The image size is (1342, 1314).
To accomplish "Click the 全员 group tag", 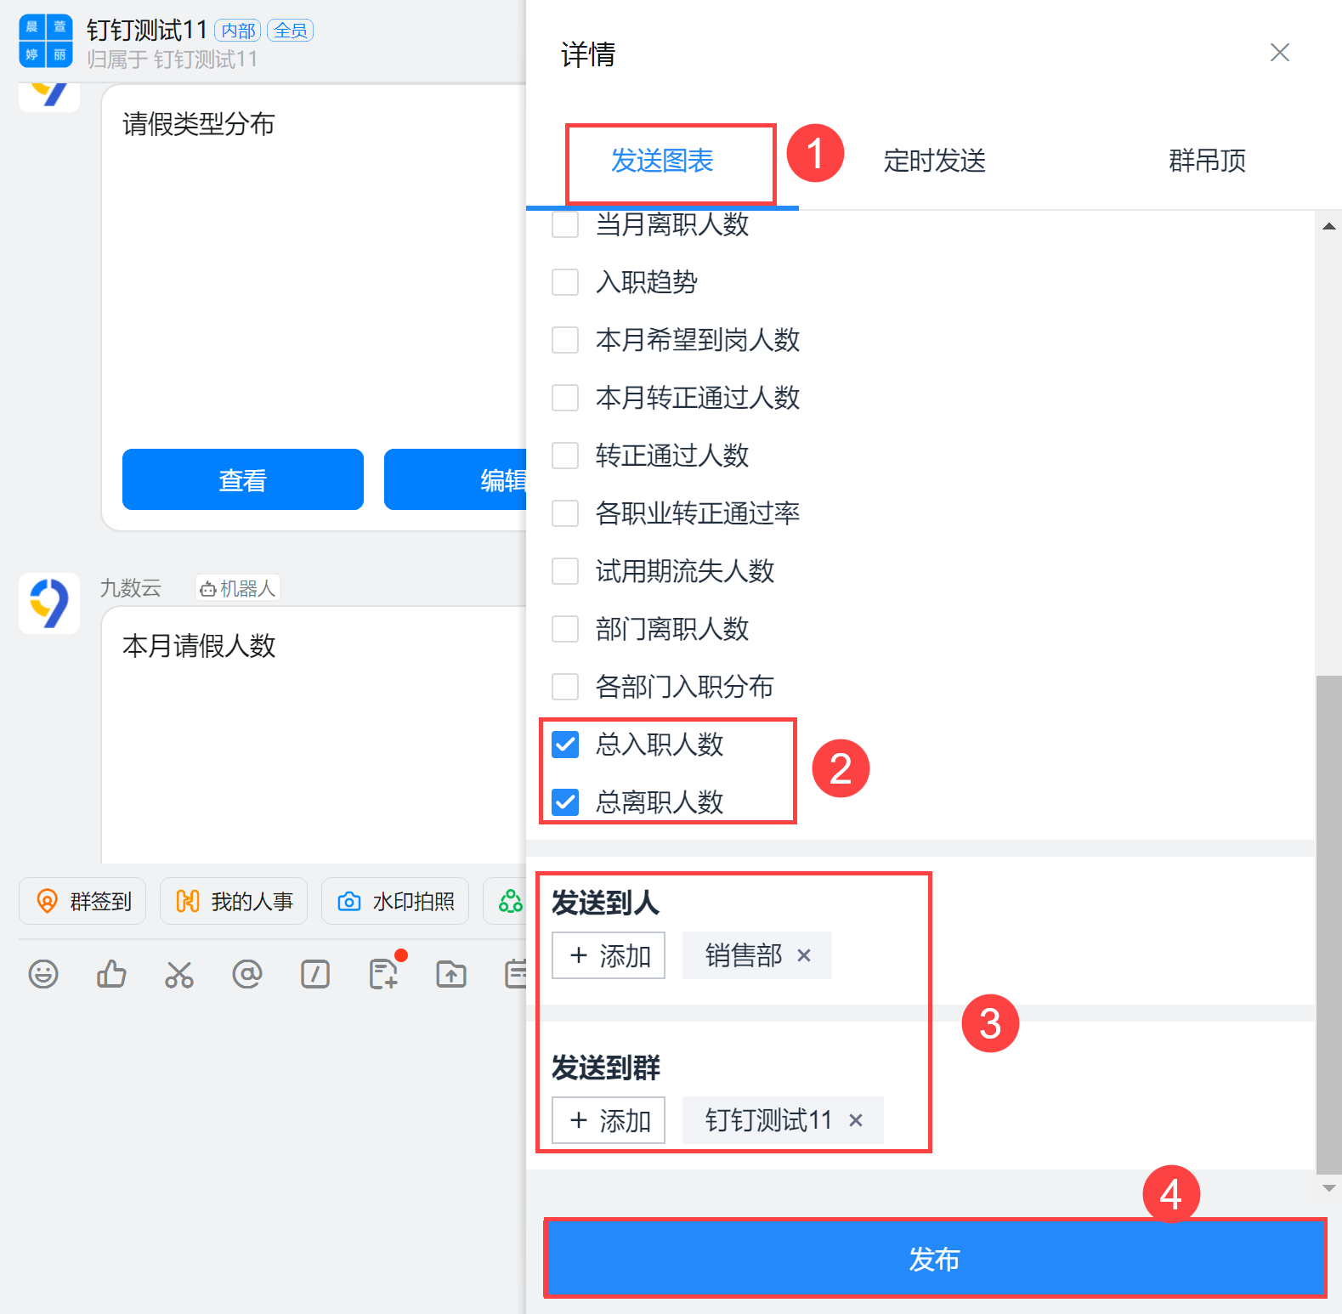I will click(291, 31).
